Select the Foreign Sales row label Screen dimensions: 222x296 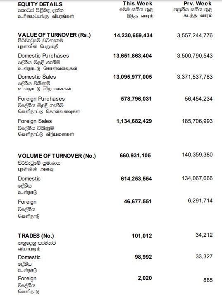(x=35, y=121)
